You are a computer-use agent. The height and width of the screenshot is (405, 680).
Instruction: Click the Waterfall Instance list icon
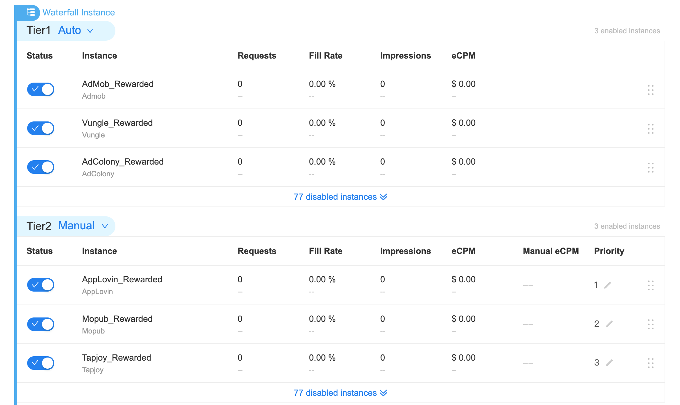[x=31, y=12]
